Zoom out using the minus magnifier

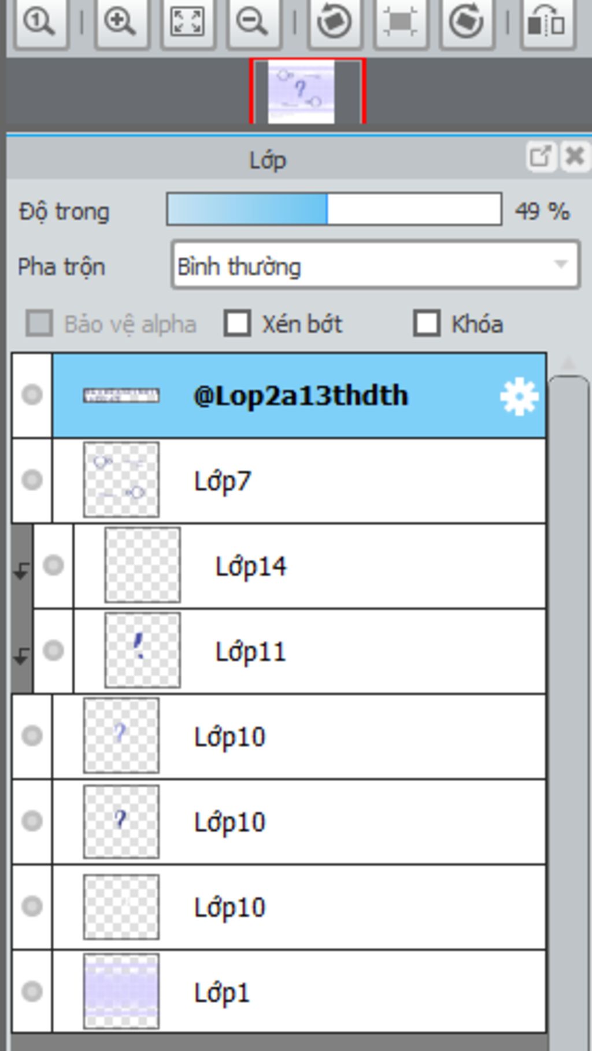(253, 21)
